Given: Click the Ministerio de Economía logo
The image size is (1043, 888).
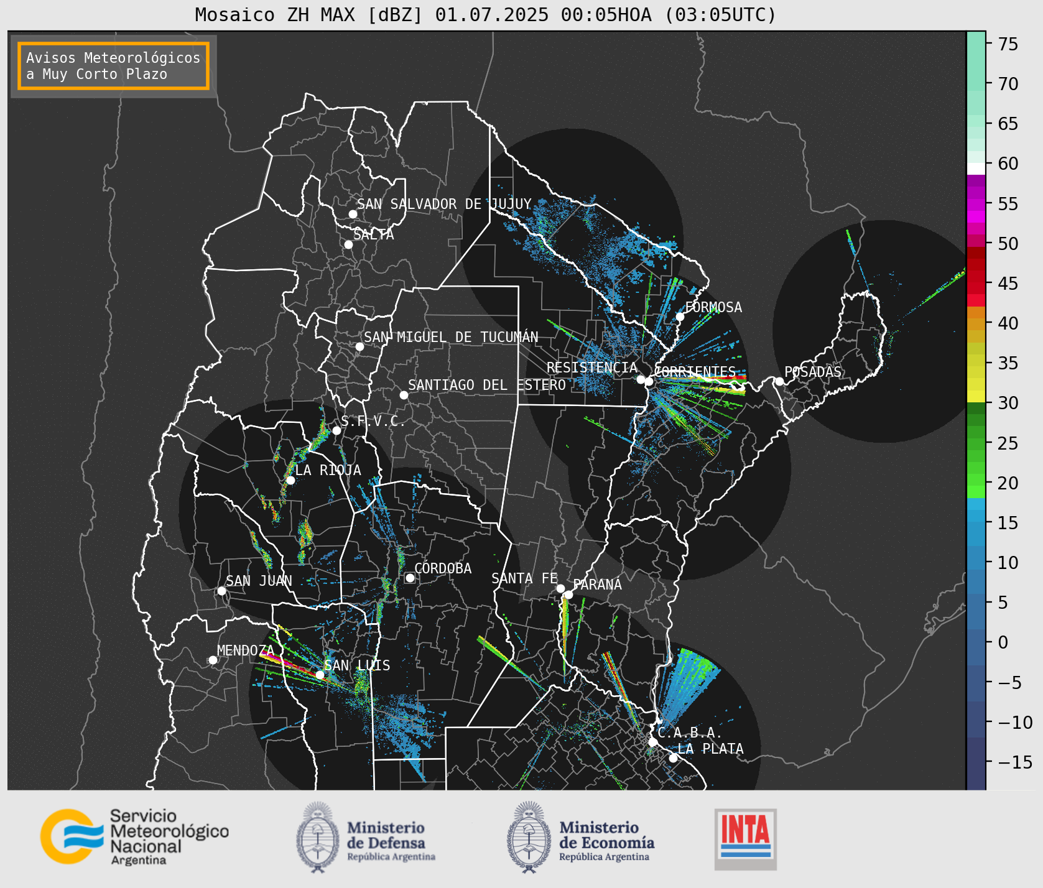Looking at the screenshot, I should pos(580,837).
